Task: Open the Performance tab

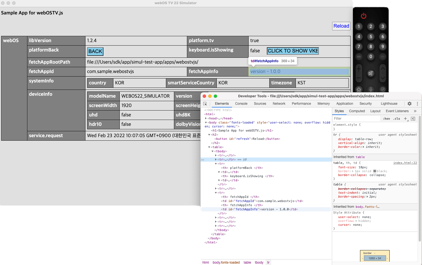Action: click(x=301, y=104)
